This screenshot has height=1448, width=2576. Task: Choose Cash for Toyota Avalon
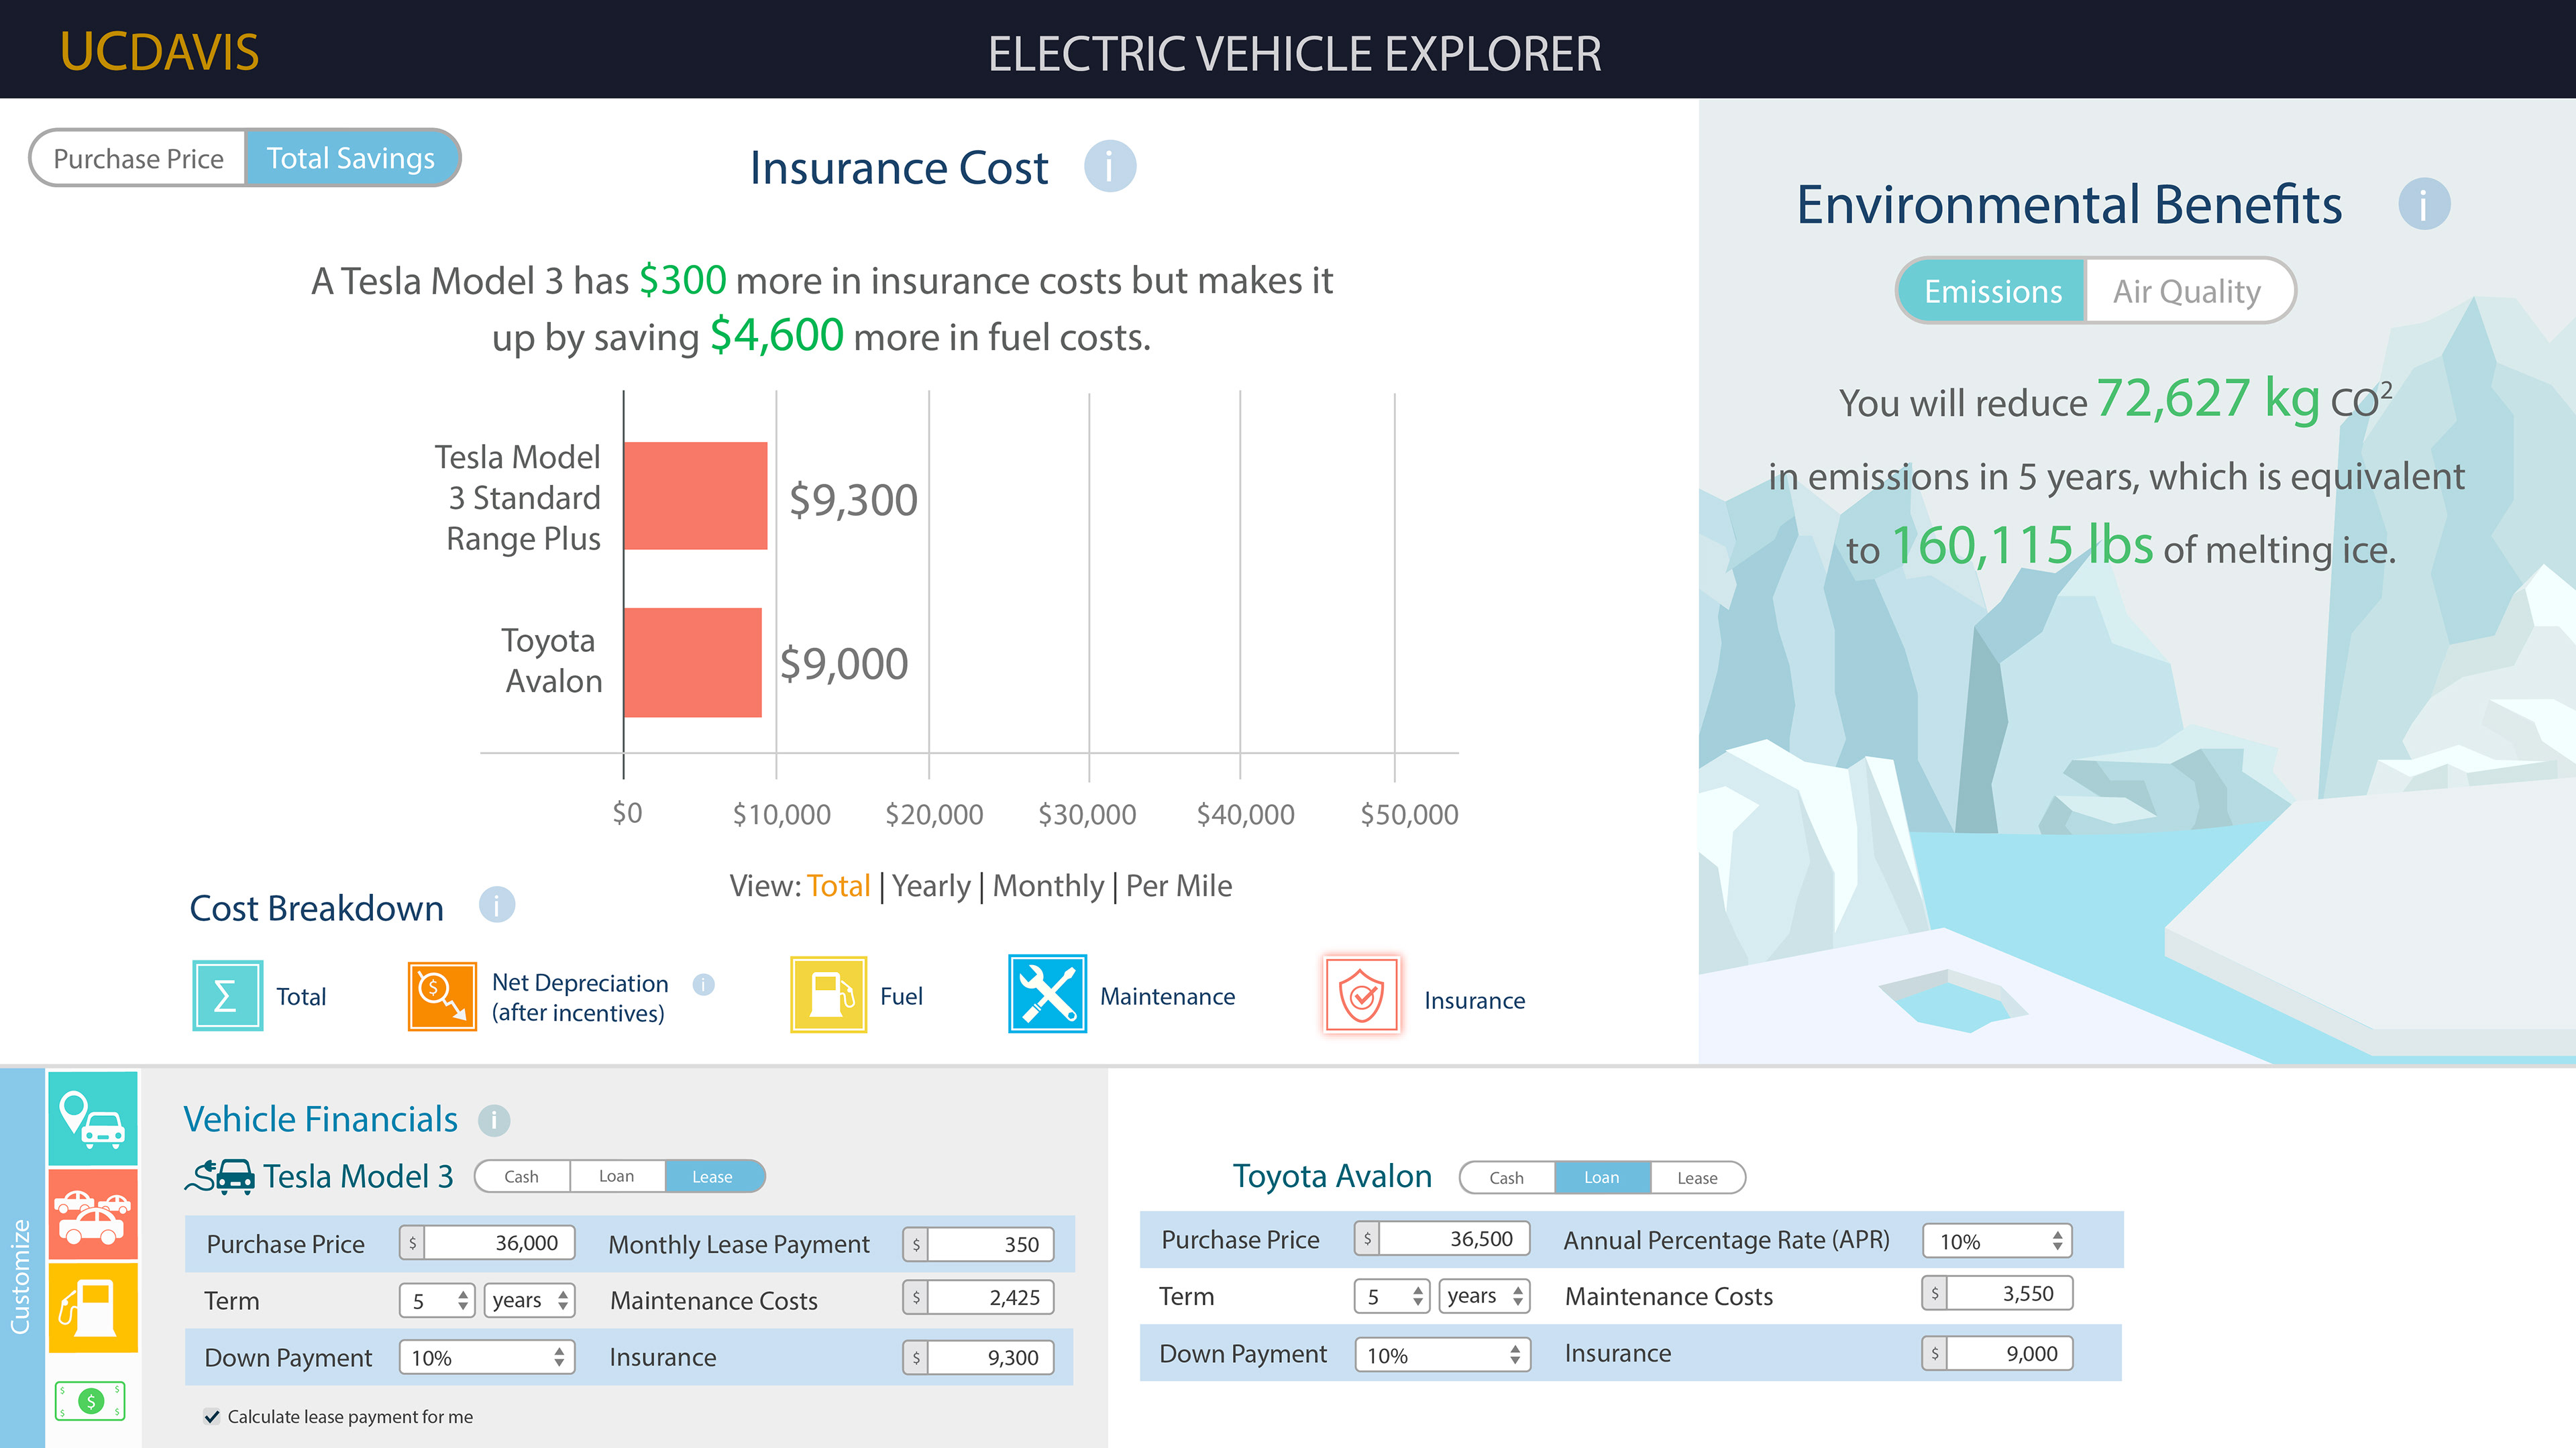point(1507,1178)
